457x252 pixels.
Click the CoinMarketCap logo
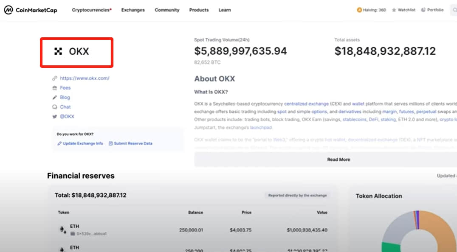tap(30, 10)
